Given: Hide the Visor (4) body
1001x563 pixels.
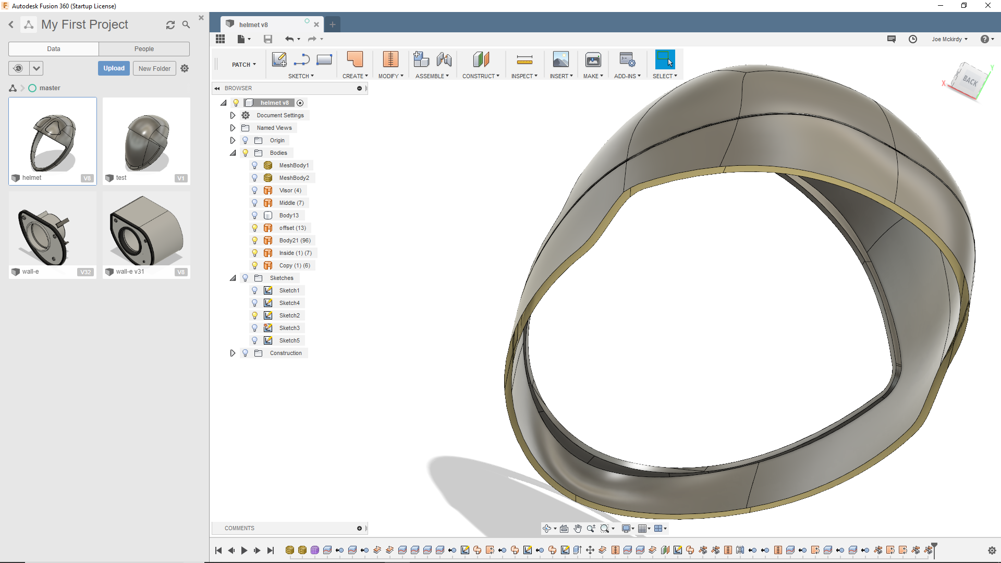Looking at the screenshot, I should [254, 190].
